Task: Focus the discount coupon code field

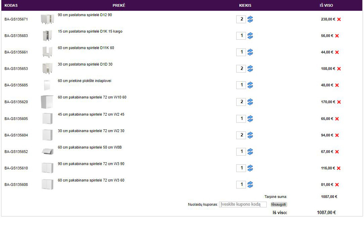Action: click(243, 204)
